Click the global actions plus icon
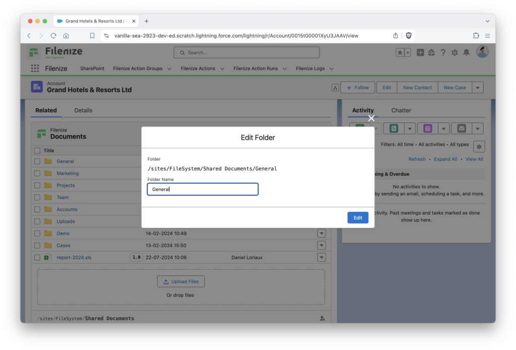The image size is (516, 350). tap(420, 52)
